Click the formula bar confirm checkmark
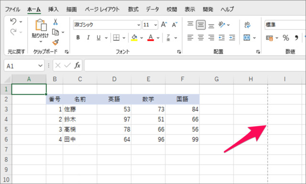 click(x=67, y=65)
